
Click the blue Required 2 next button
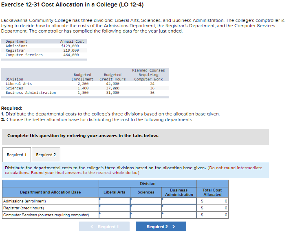[x=161, y=226]
